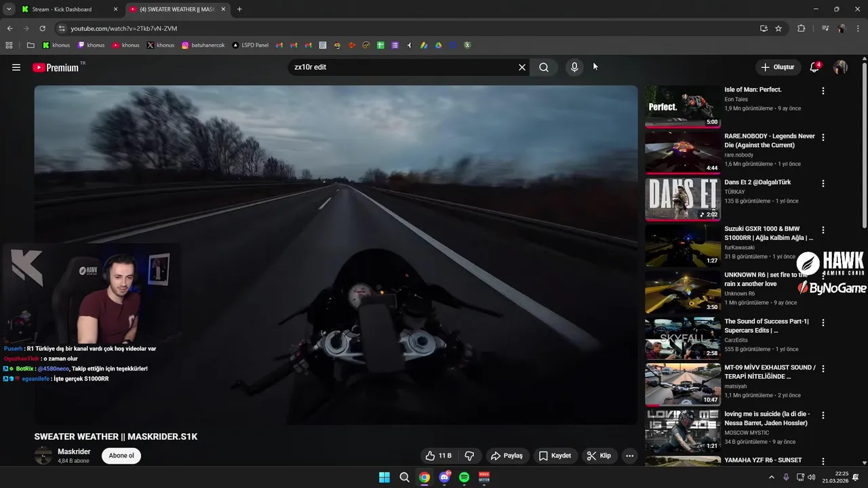Image resolution: width=868 pixels, height=488 pixels.
Task: Open Discord from the taskbar
Action: pos(444,477)
